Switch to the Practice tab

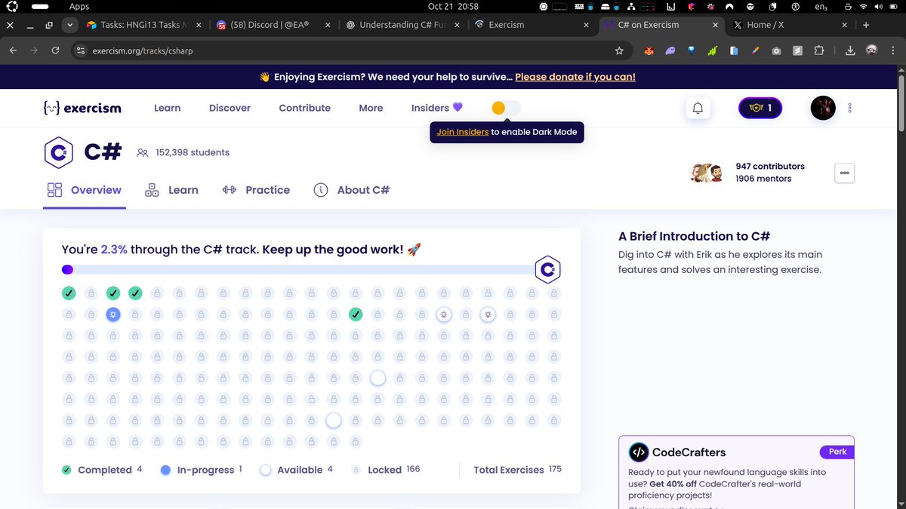[x=256, y=190]
